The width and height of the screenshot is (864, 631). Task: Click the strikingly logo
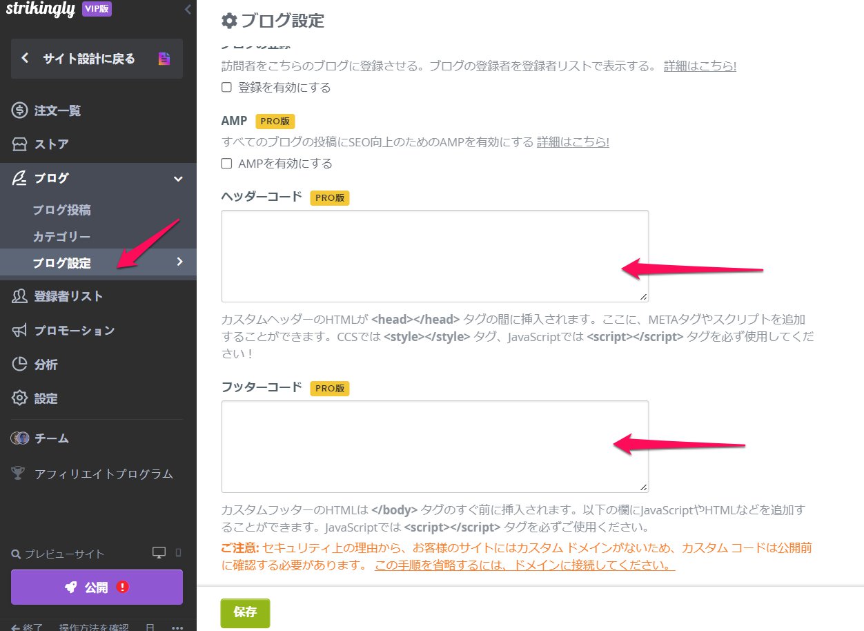point(40,10)
